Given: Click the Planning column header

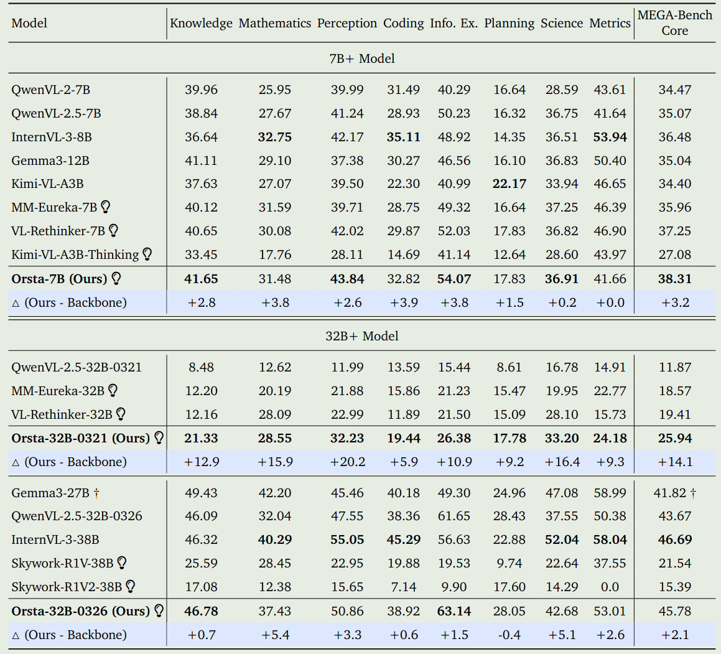Looking at the screenshot, I should pos(509,24).
